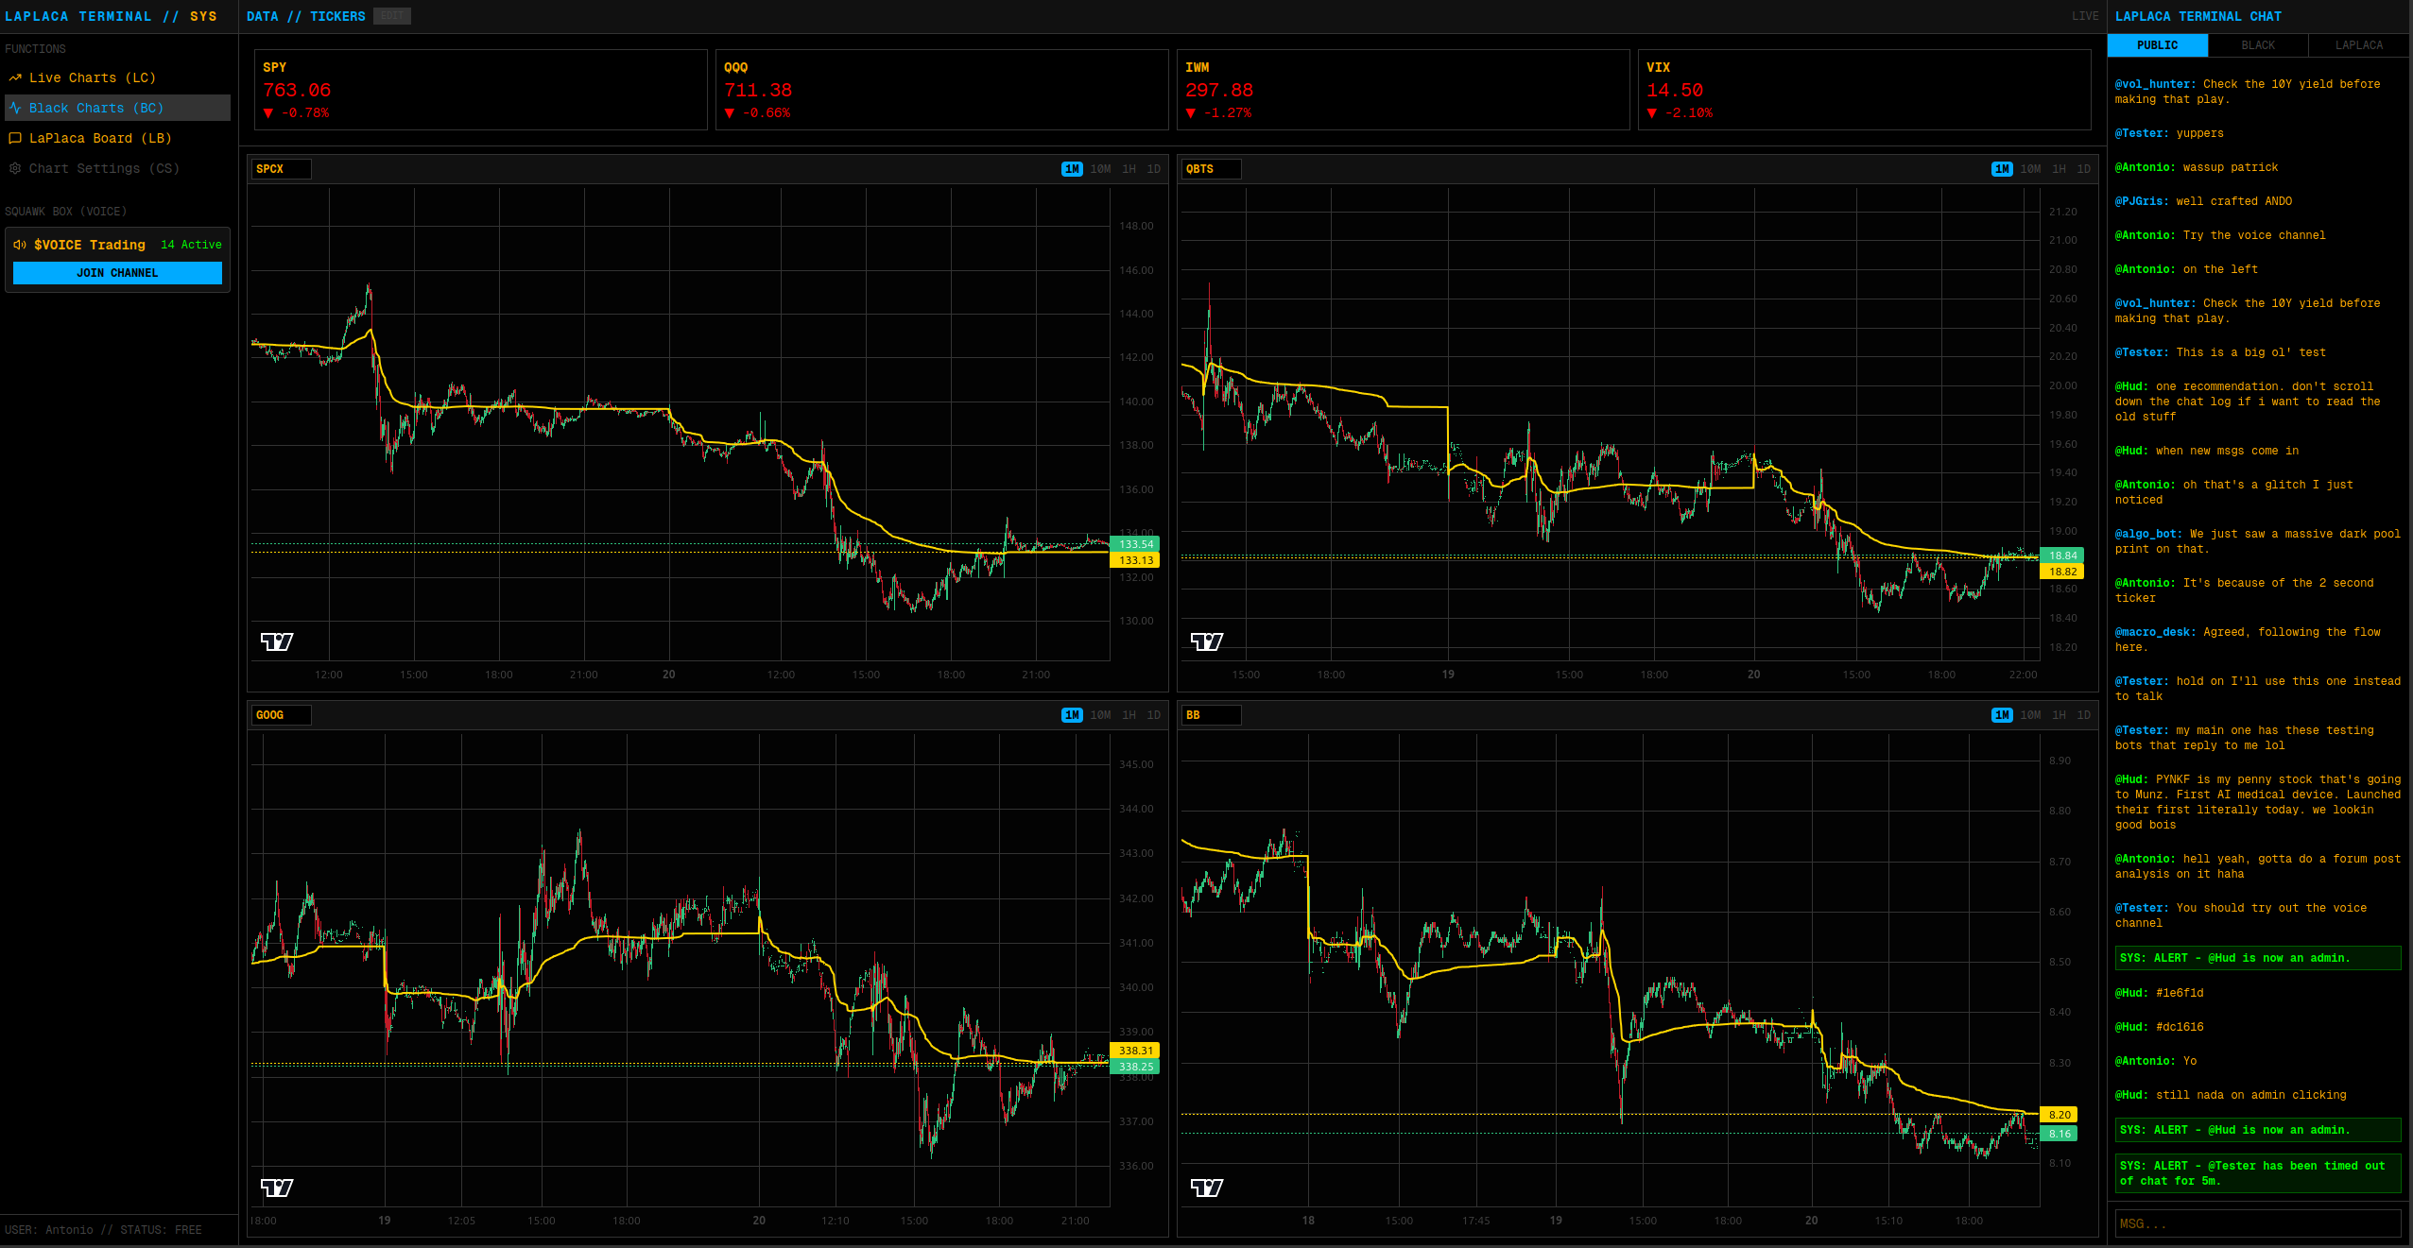Select the 1M timeframe on the QBTS chart

coord(2002,169)
